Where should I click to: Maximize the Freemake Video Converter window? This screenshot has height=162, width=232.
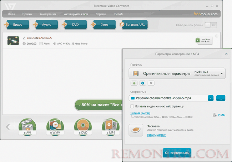click(x=212, y=6)
